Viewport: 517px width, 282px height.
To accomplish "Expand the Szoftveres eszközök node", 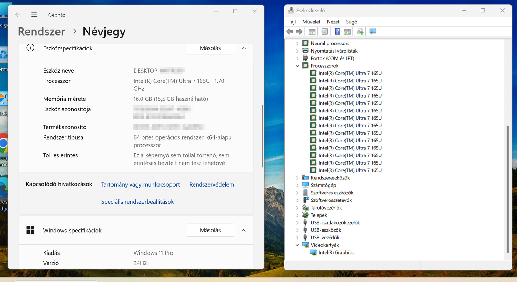I will [x=297, y=193].
